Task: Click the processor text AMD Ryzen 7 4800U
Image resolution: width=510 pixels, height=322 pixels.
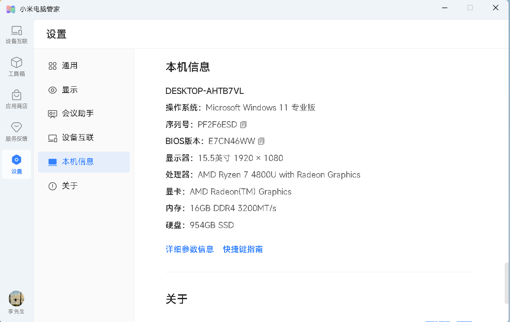Action: pyautogui.click(x=237, y=175)
